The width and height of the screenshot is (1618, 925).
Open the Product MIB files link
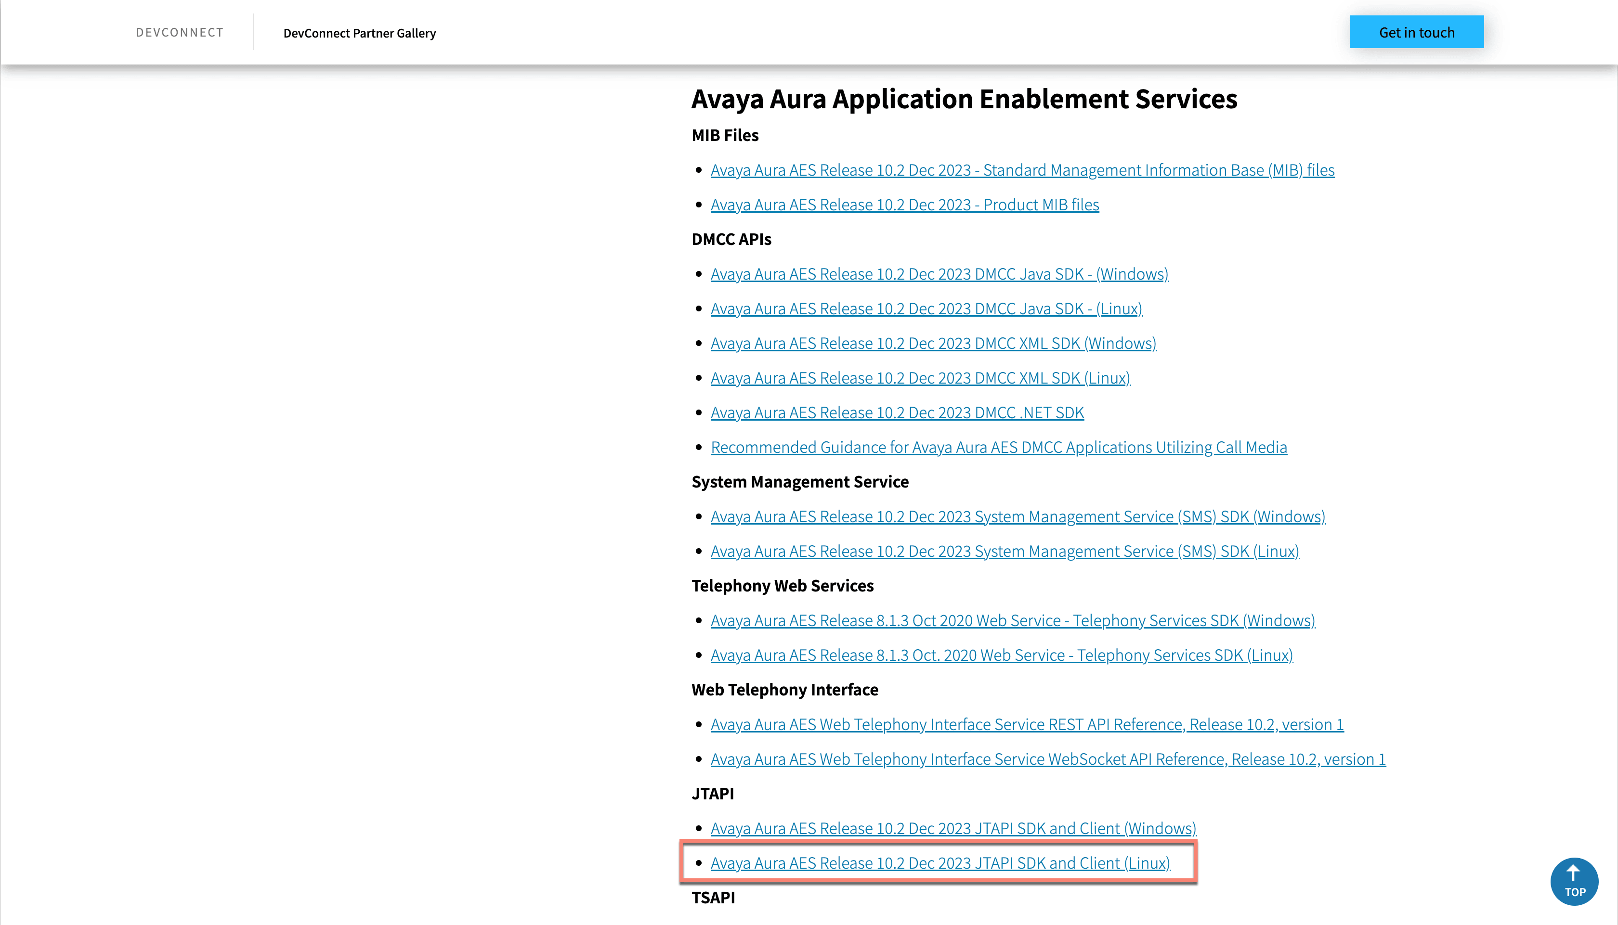pos(904,205)
